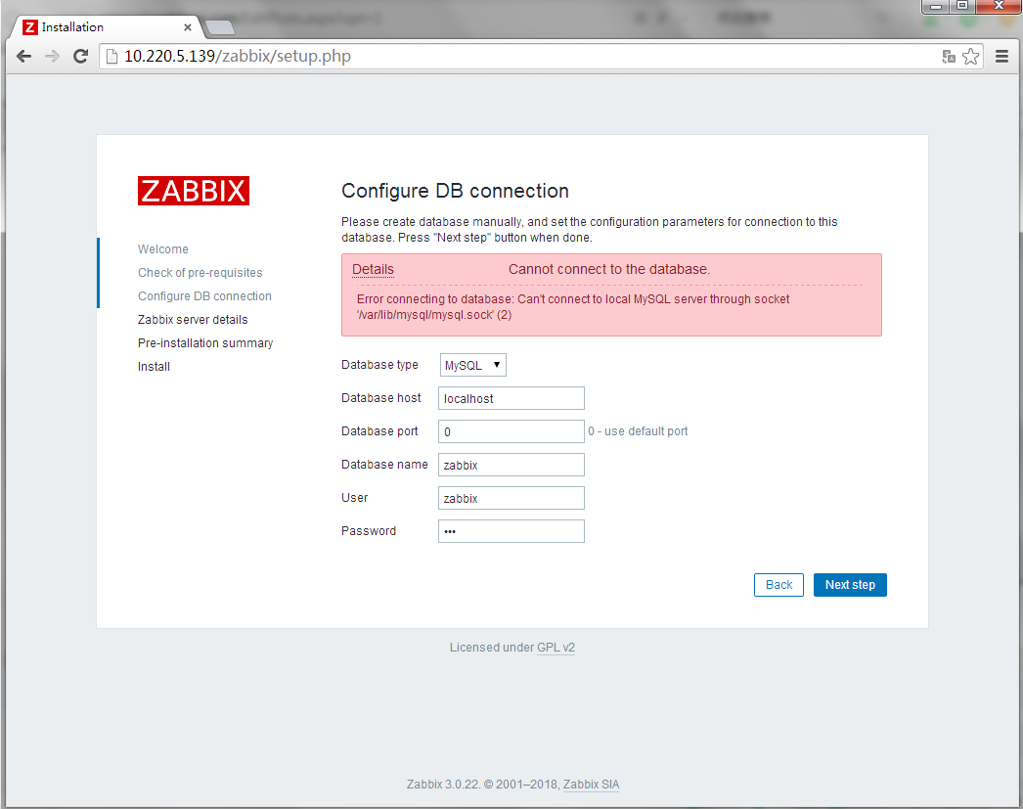Screen dimensions: 1023x809
Task: Click the Back button
Action: tap(779, 585)
